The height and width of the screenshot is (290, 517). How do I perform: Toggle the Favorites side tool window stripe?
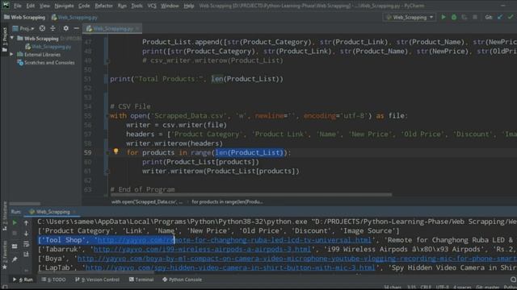[x=4, y=255]
